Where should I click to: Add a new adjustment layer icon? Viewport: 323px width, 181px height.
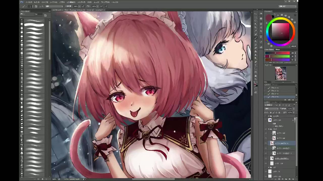pos(283,179)
